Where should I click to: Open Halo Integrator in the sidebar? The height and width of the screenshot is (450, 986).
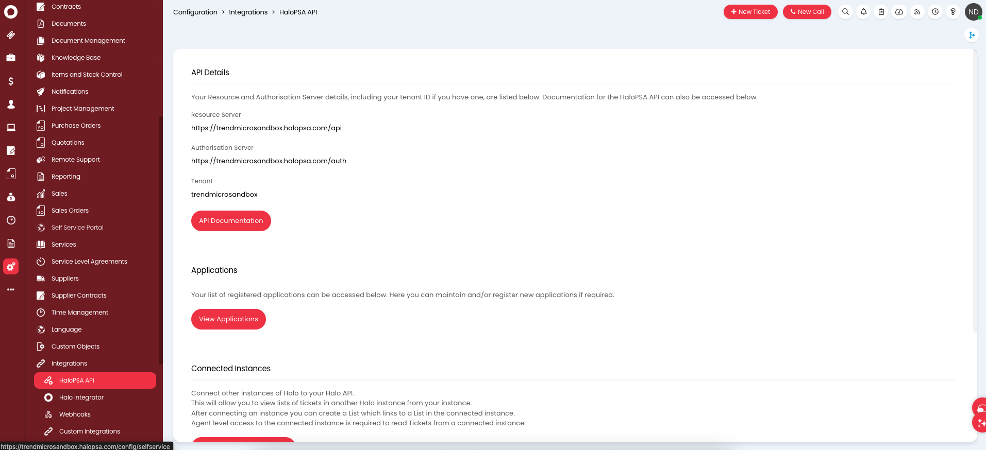pyautogui.click(x=81, y=397)
